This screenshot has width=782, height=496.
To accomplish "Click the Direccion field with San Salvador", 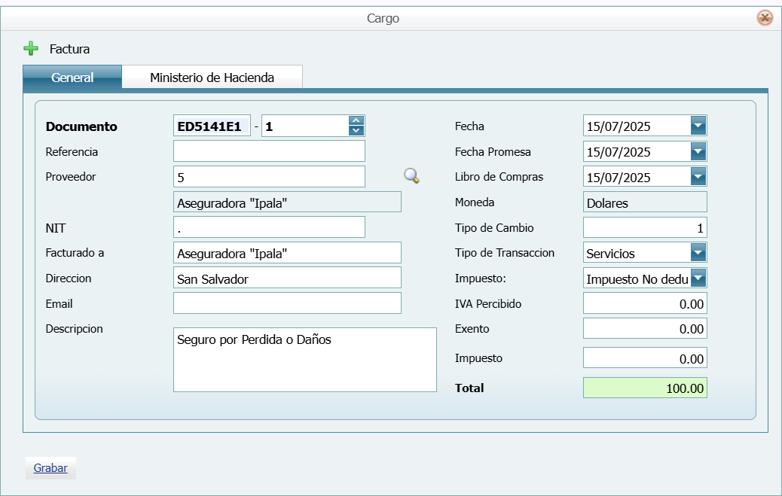I will [x=287, y=278].
